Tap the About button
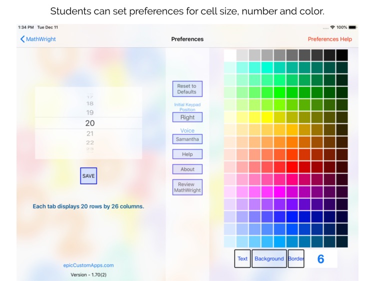The height and width of the screenshot is (281, 375). (187, 169)
